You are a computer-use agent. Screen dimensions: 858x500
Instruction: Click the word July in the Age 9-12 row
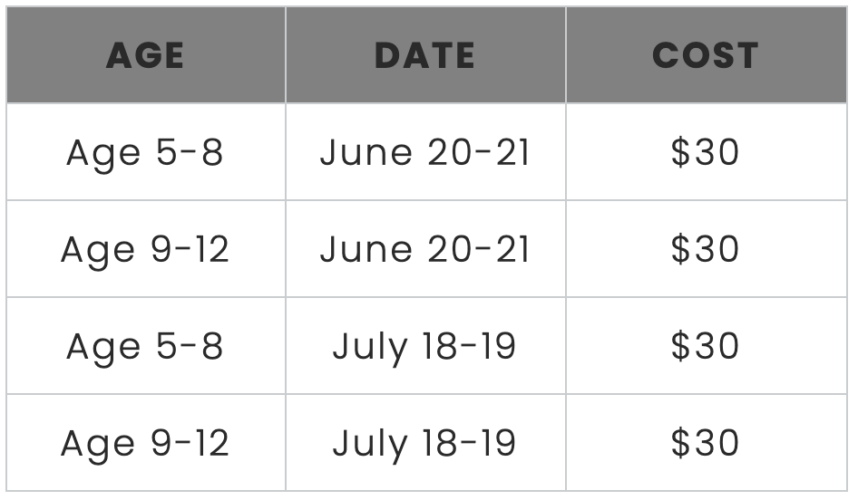(x=370, y=444)
